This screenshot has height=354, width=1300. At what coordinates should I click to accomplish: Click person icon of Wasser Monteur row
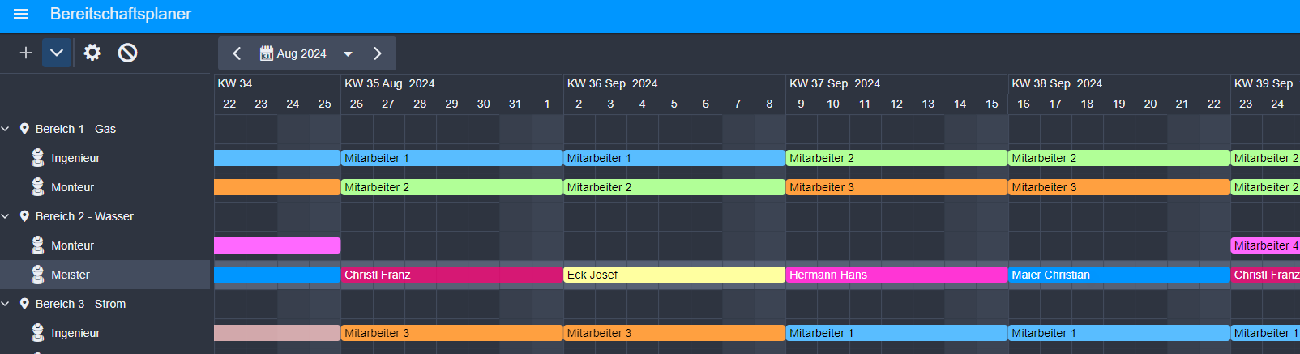click(37, 245)
